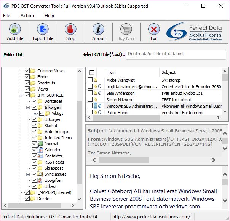Click the Kontakter contacts icon
The height and width of the screenshot is (221, 230).
pyautogui.click(x=40, y=156)
